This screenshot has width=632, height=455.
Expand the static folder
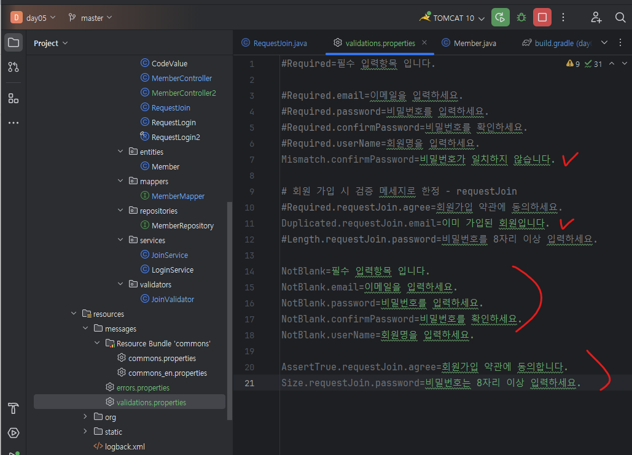coord(85,432)
